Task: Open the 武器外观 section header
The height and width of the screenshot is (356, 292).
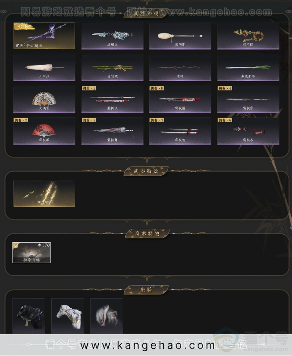Action: (146, 13)
